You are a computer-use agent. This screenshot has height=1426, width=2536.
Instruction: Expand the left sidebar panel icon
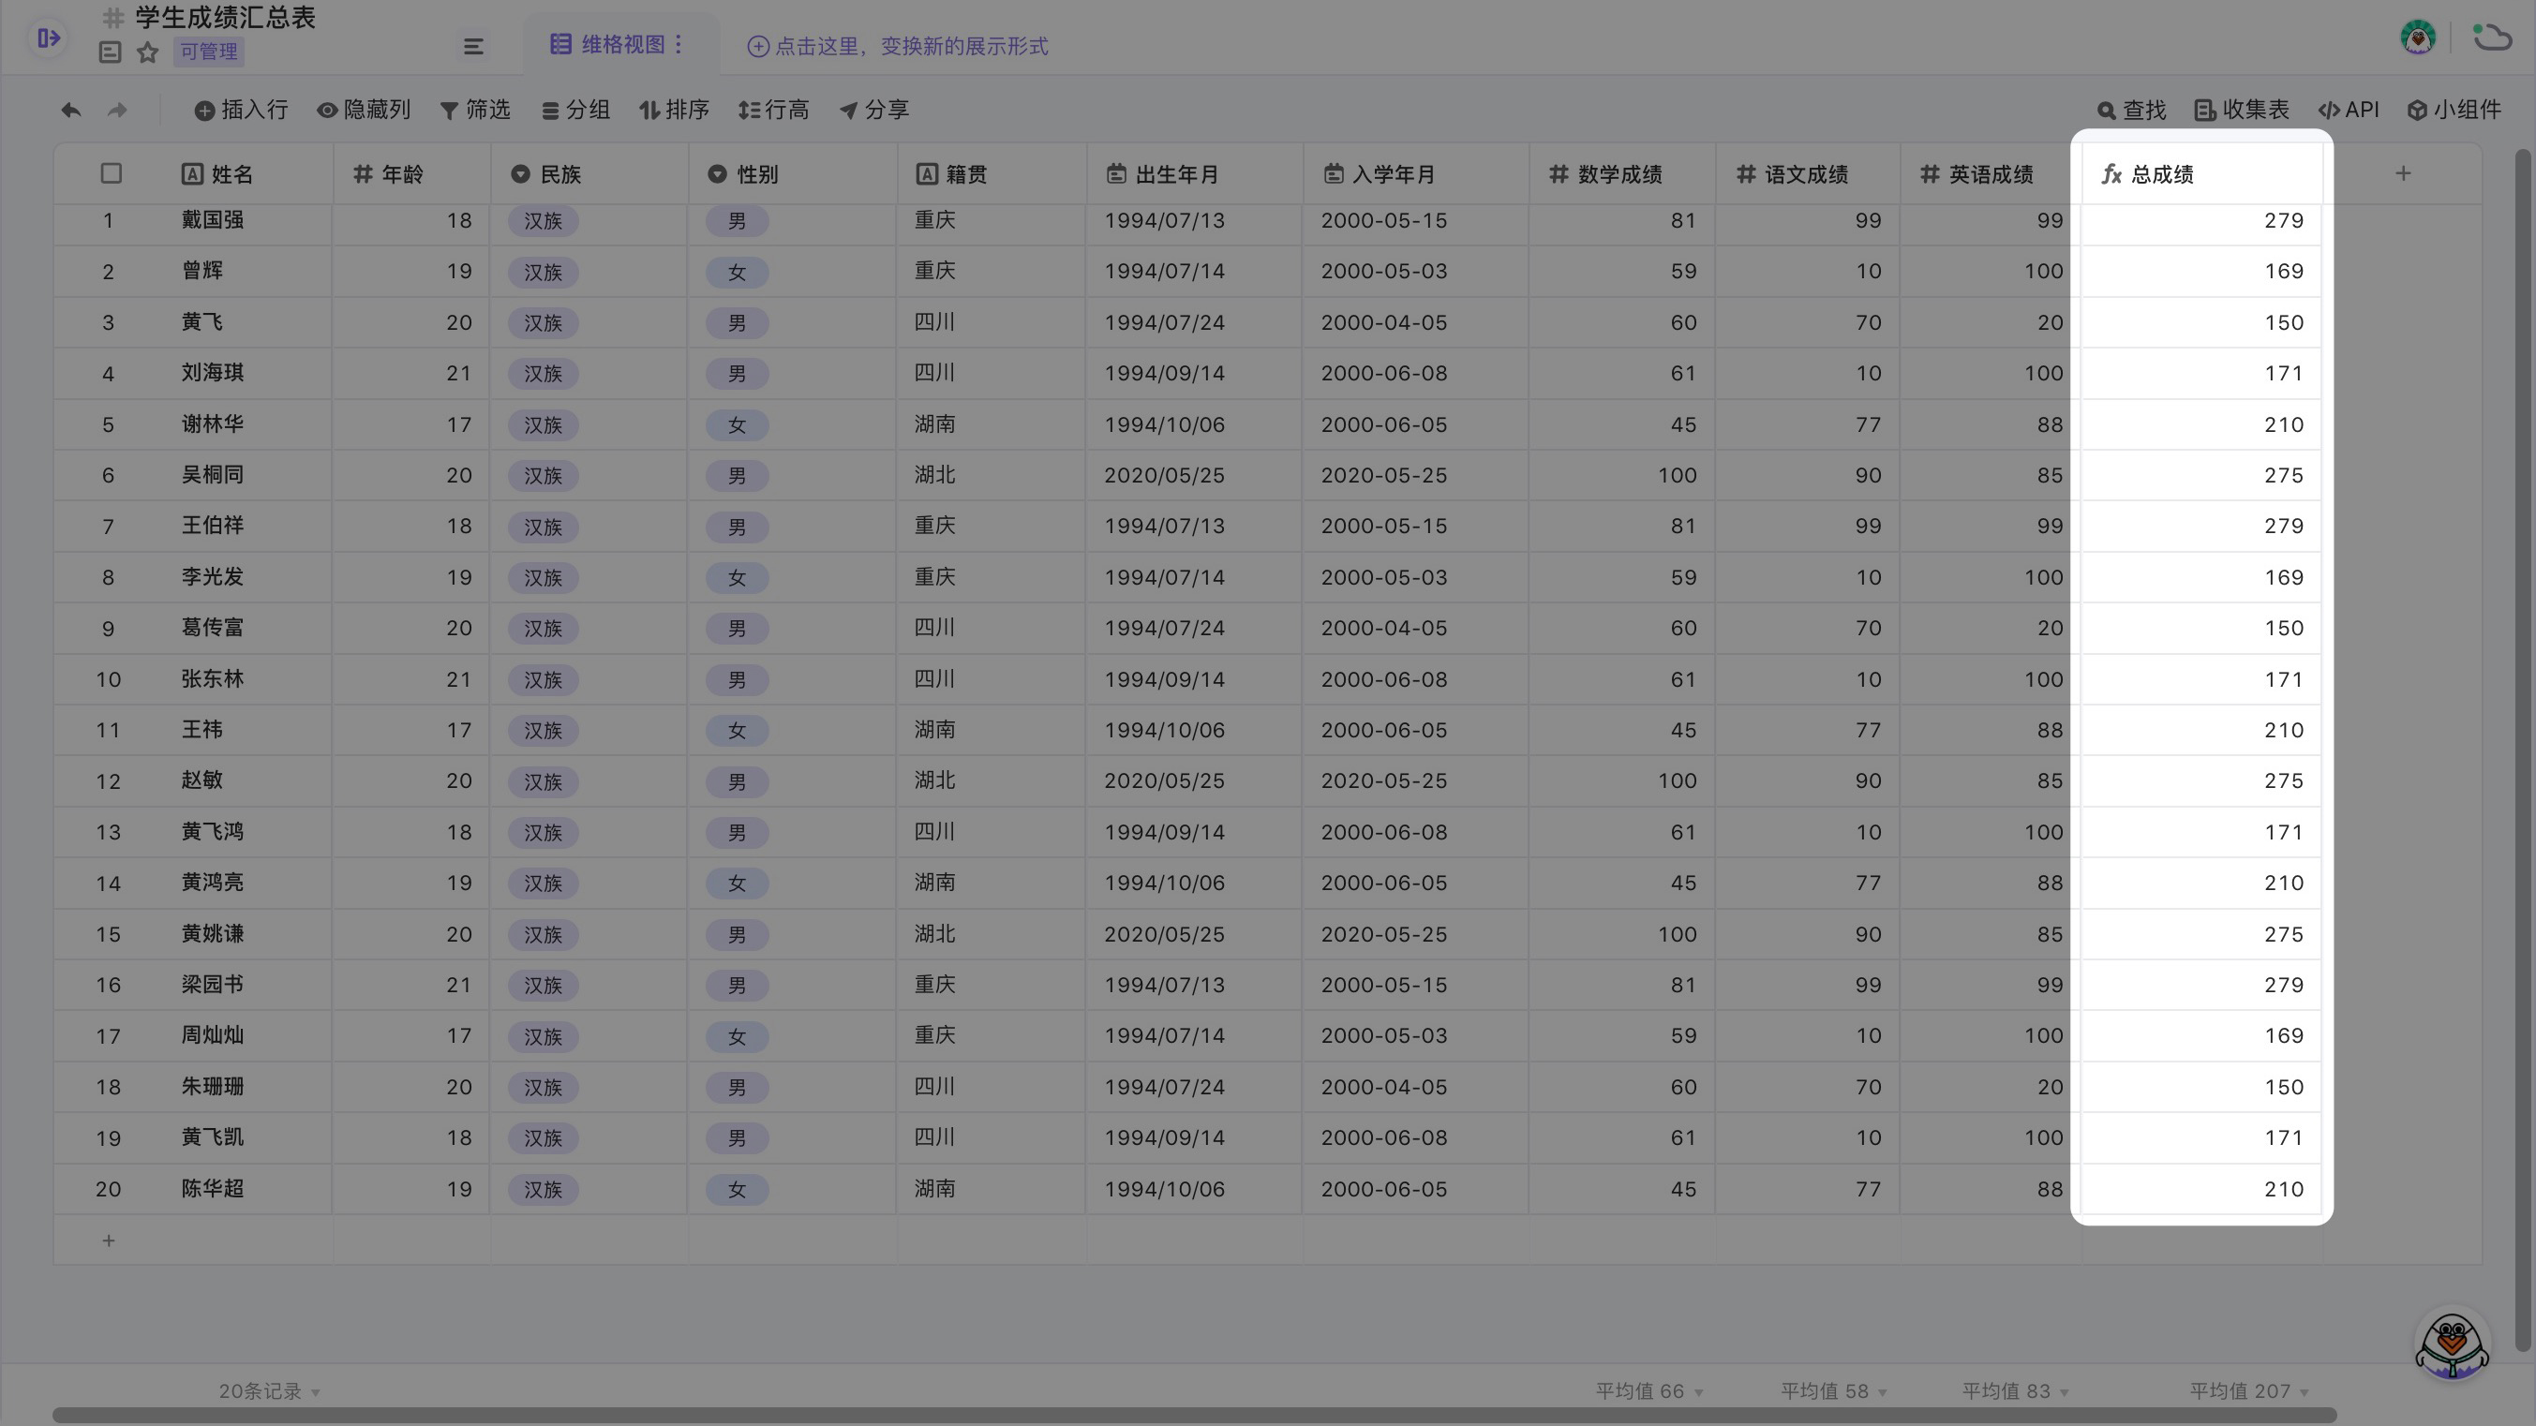(48, 38)
